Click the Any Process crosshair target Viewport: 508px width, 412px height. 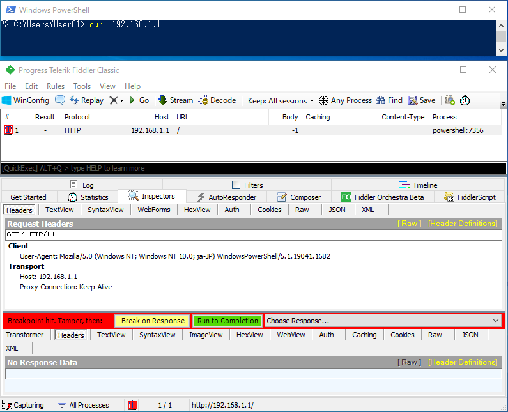tap(345, 100)
